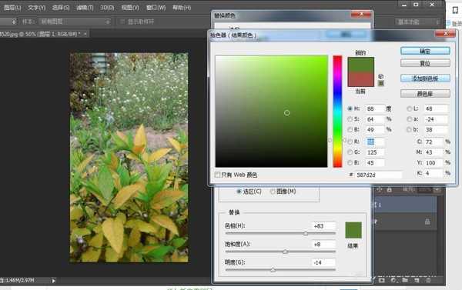Add a layer mask from panel bottom
The width and height of the screenshot is (462, 290).
(x=382, y=280)
